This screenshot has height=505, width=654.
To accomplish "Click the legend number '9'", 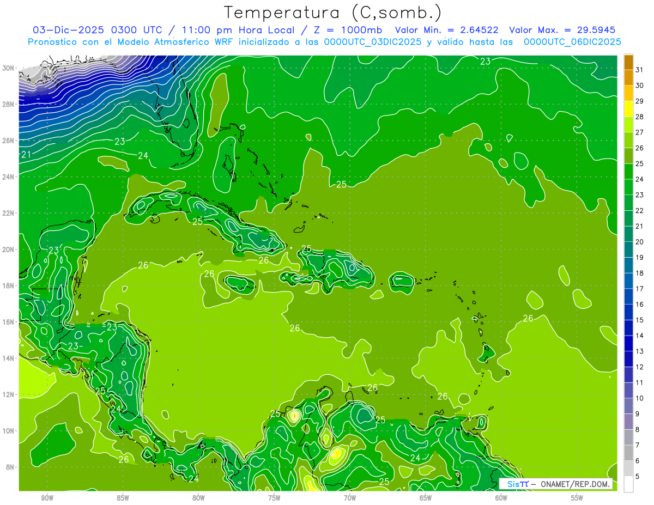I will pos(638,414).
